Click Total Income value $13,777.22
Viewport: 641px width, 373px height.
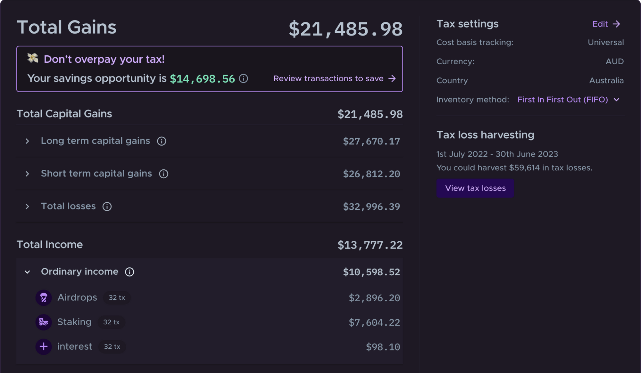(370, 245)
